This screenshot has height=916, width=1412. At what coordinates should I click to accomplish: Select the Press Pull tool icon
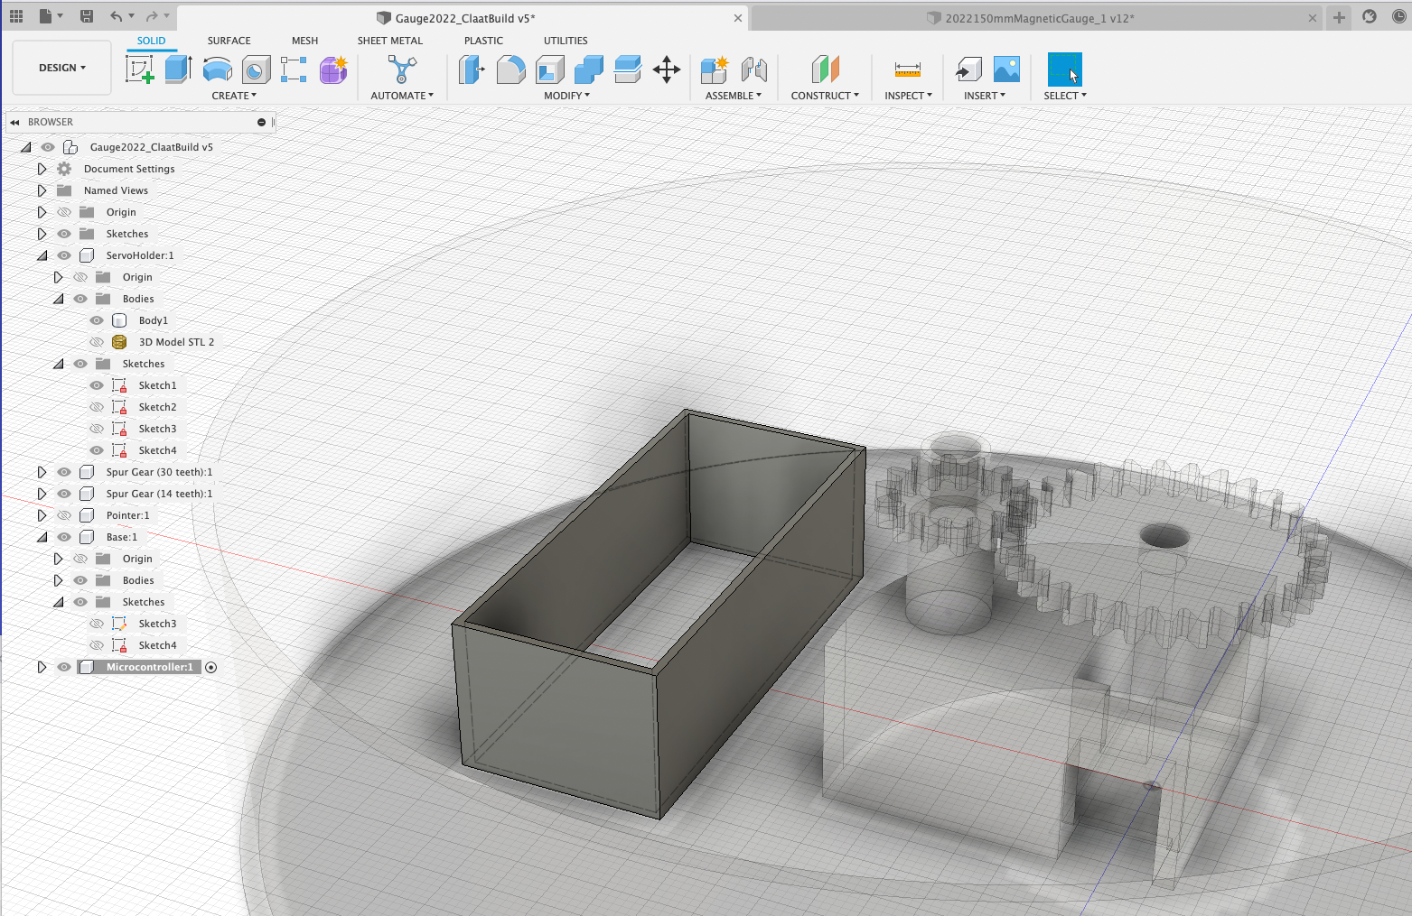(x=472, y=69)
